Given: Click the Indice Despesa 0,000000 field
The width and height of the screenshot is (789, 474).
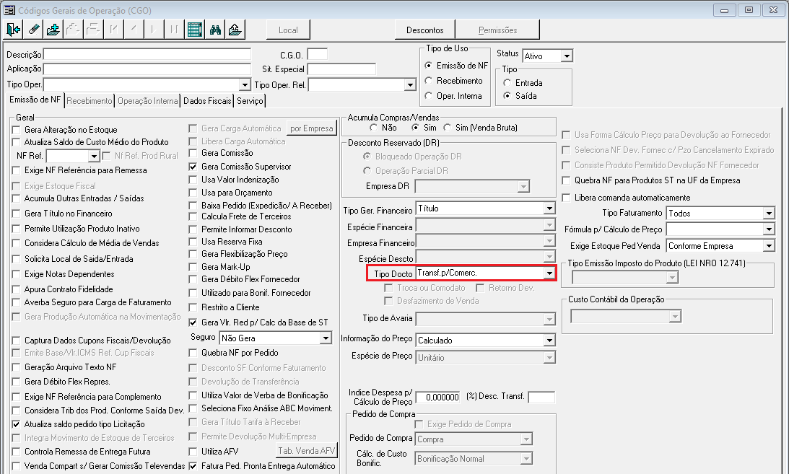Looking at the screenshot, I should (437, 397).
